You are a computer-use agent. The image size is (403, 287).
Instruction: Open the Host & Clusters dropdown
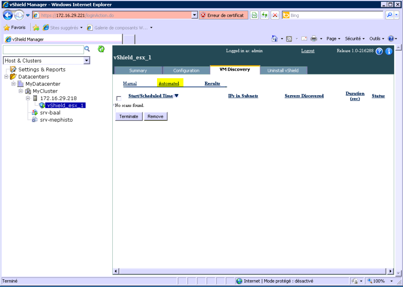pos(87,61)
